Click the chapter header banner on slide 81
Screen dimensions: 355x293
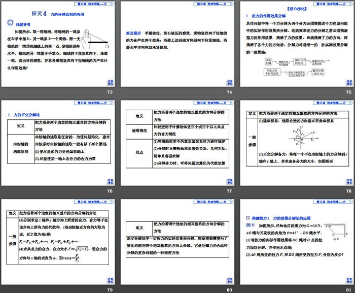tap(333, 202)
